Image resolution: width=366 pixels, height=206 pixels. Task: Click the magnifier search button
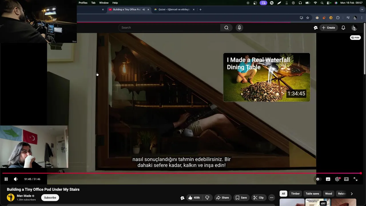226,28
